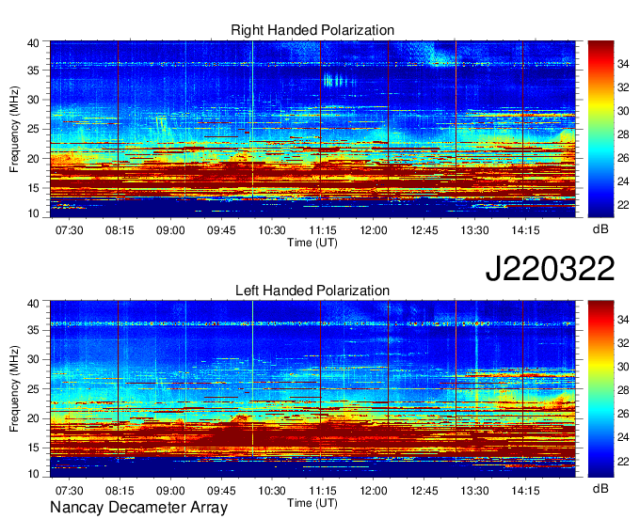Image resolution: width=640 pixels, height=519 pixels.
Task: Click the 30 MHz tick of Right Handed plot
Action: (33, 100)
